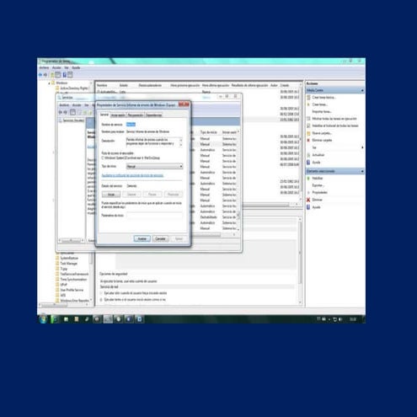Expand 'Ver' submenu arrow in Acciones
The image size is (417, 417).
coord(362,147)
